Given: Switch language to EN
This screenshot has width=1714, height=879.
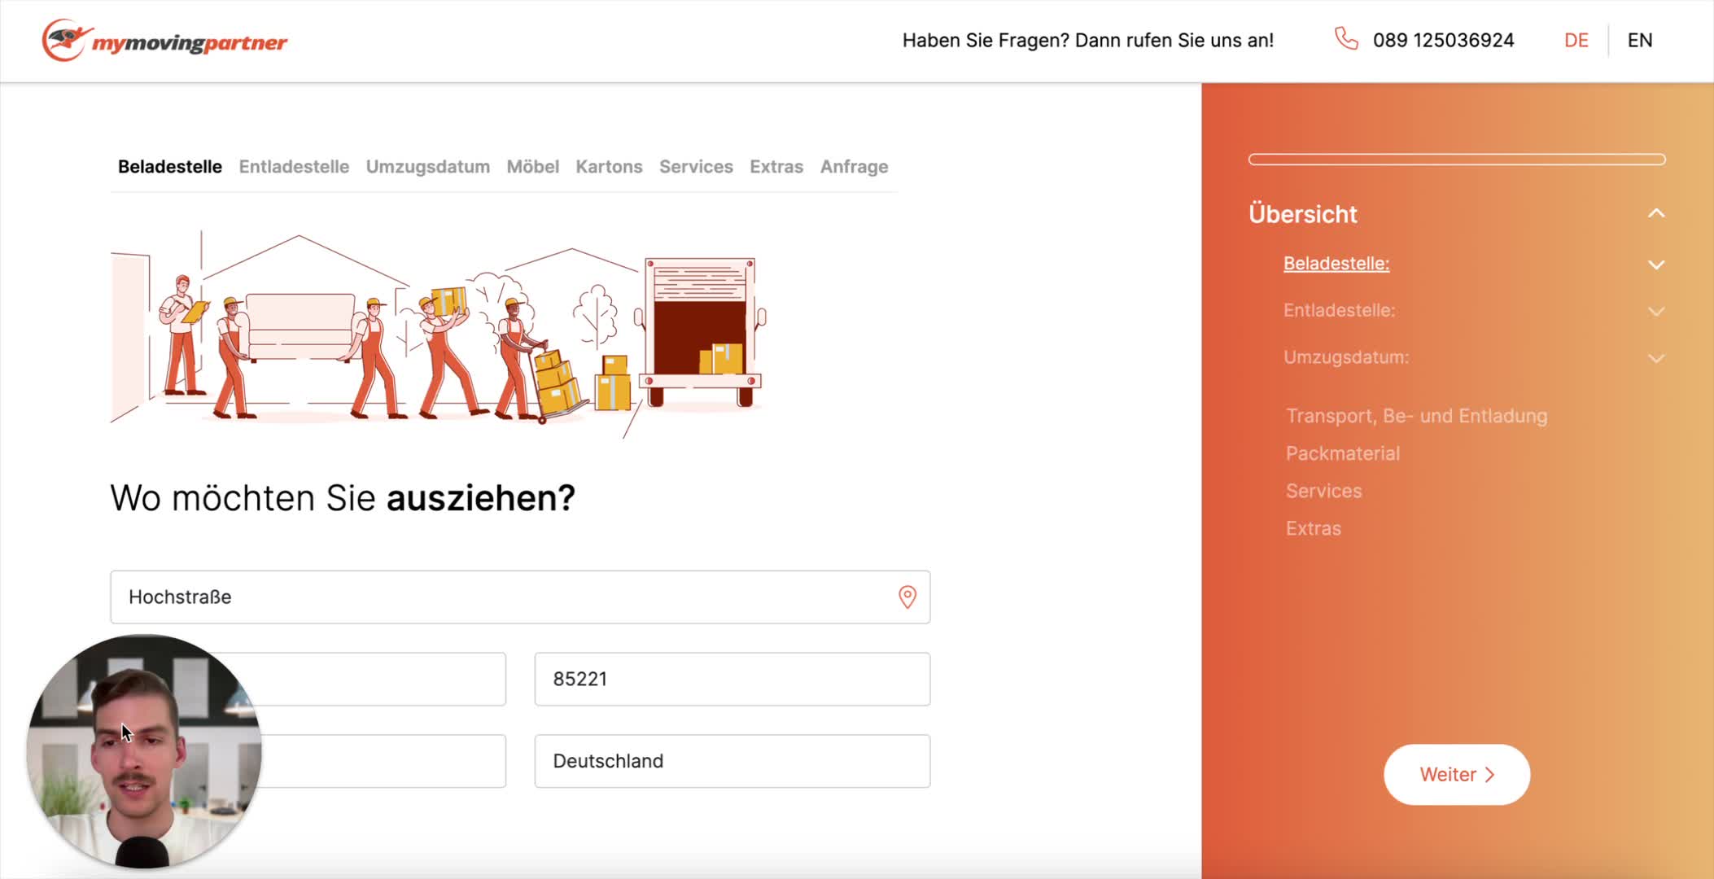Looking at the screenshot, I should tap(1639, 40).
